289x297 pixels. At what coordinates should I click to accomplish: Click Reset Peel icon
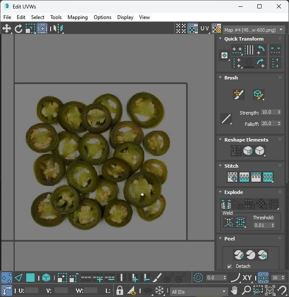[263, 255]
